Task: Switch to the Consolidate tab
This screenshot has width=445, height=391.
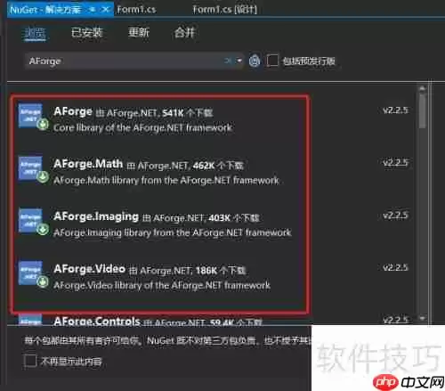Action: tap(184, 32)
